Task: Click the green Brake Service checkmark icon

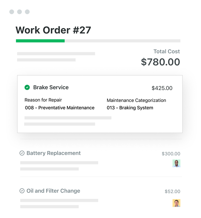Action: [27, 88]
